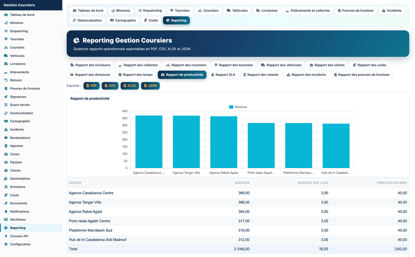
Task: Click the Console API plug icon
Action: coord(6,236)
